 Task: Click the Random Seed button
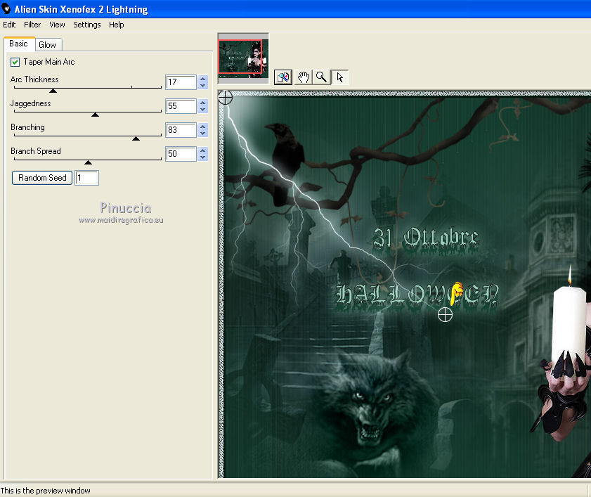coord(42,178)
